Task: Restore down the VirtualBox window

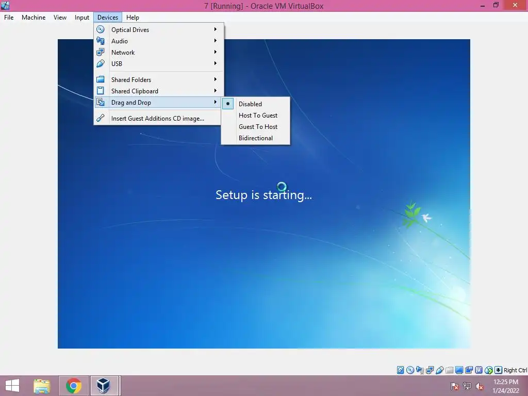Action: 496,5
